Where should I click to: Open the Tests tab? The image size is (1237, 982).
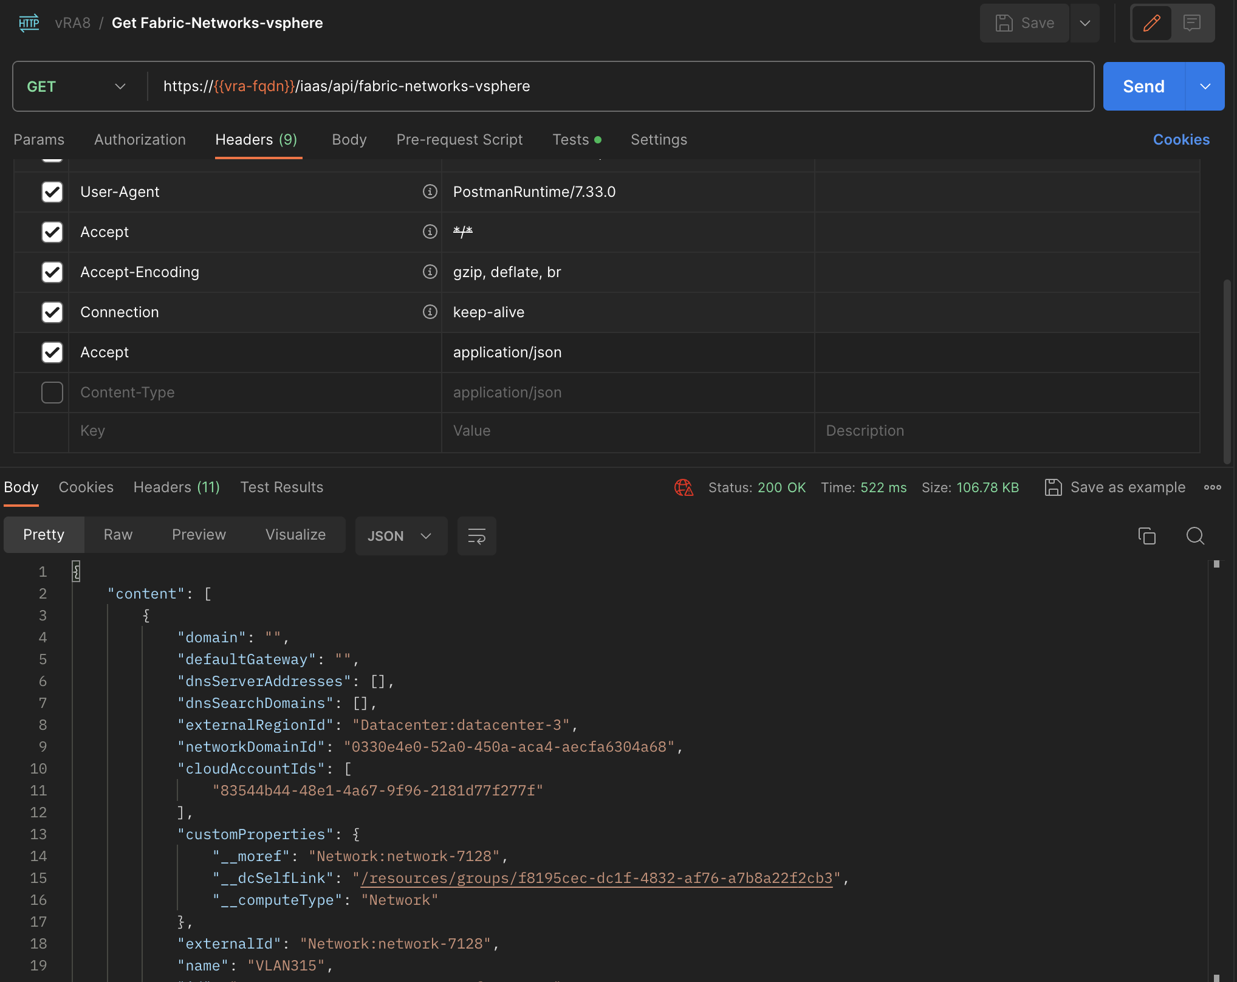click(577, 140)
